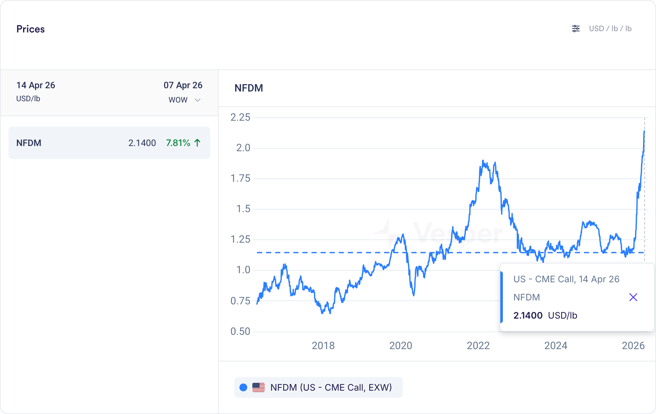Viewport: 656px width, 414px height.
Task: Click the NFDM chart title
Action: click(x=249, y=88)
